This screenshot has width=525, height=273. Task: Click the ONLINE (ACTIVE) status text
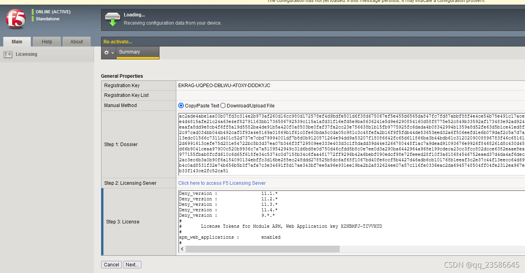pyautogui.click(x=53, y=12)
